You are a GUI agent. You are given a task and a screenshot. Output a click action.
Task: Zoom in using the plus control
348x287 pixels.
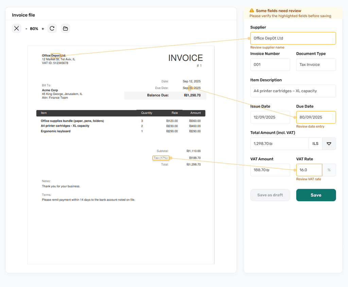point(42,29)
